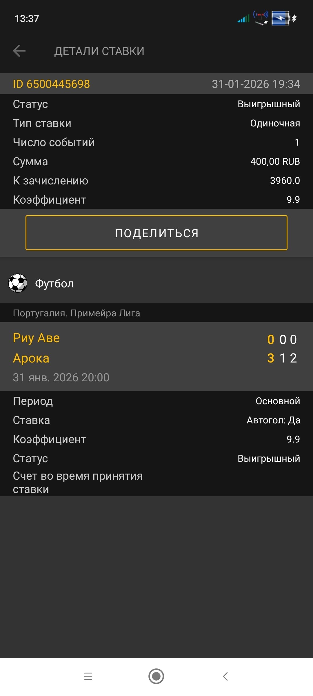Tap the К зачислению 3960.0 value
Screen dimensions: 313x696
click(x=285, y=181)
